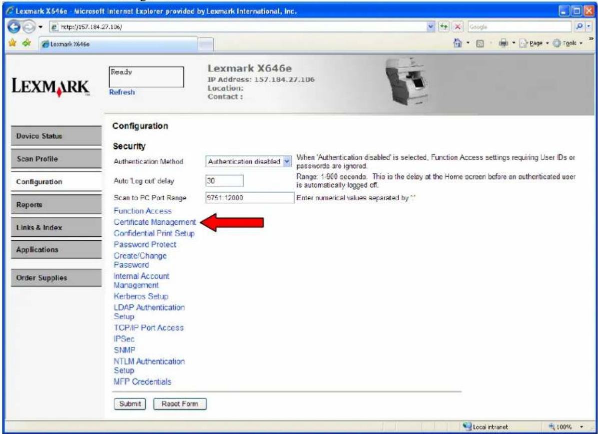598x434 pixels.
Task: Open the Links & Index tab
Action: 56,227
